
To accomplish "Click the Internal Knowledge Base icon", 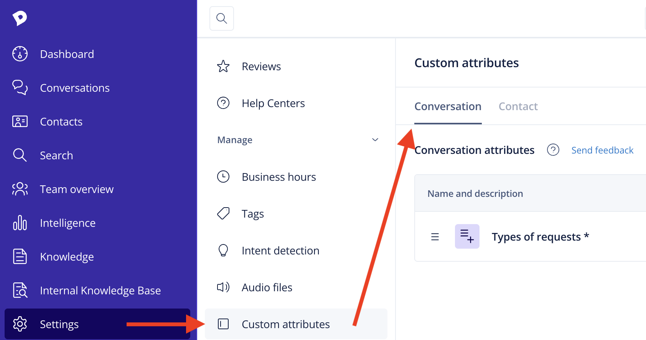I will click(x=20, y=290).
